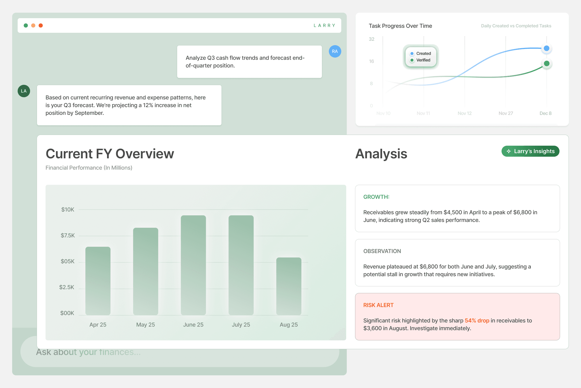Click the light orange window dot
This screenshot has height=388, width=581.
(x=33, y=26)
